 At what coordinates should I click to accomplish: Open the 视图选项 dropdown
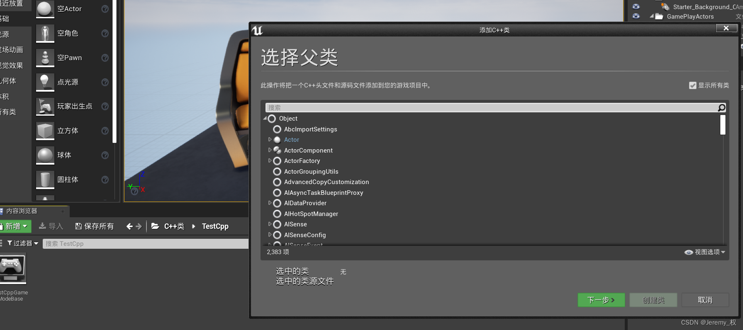705,252
